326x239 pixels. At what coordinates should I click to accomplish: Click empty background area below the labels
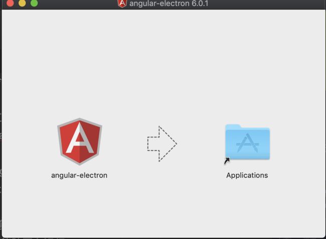coord(163,208)
